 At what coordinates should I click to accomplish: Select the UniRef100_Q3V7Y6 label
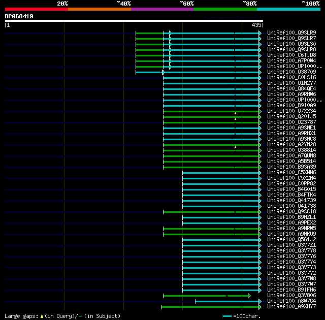click(291, 257)
